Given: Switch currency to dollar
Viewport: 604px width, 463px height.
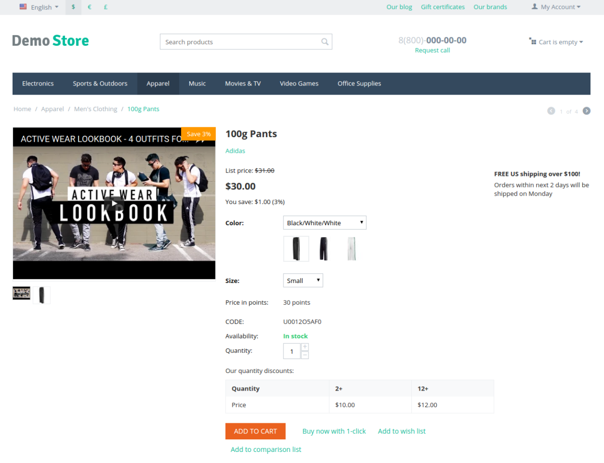Looking at the screenshot, I should click(73, 7).
